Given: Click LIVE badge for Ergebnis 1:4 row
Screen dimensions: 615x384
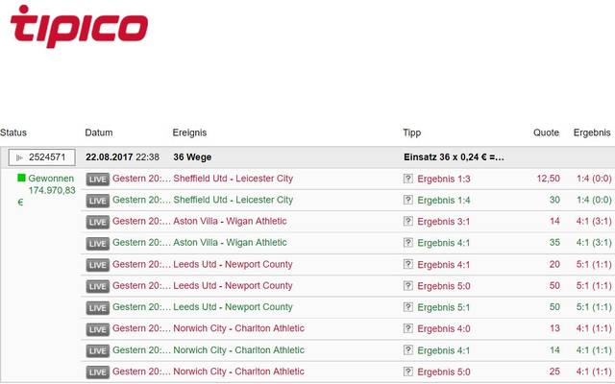Looking at the screenshot, I should pyautogui.click(x=98, y=201).
